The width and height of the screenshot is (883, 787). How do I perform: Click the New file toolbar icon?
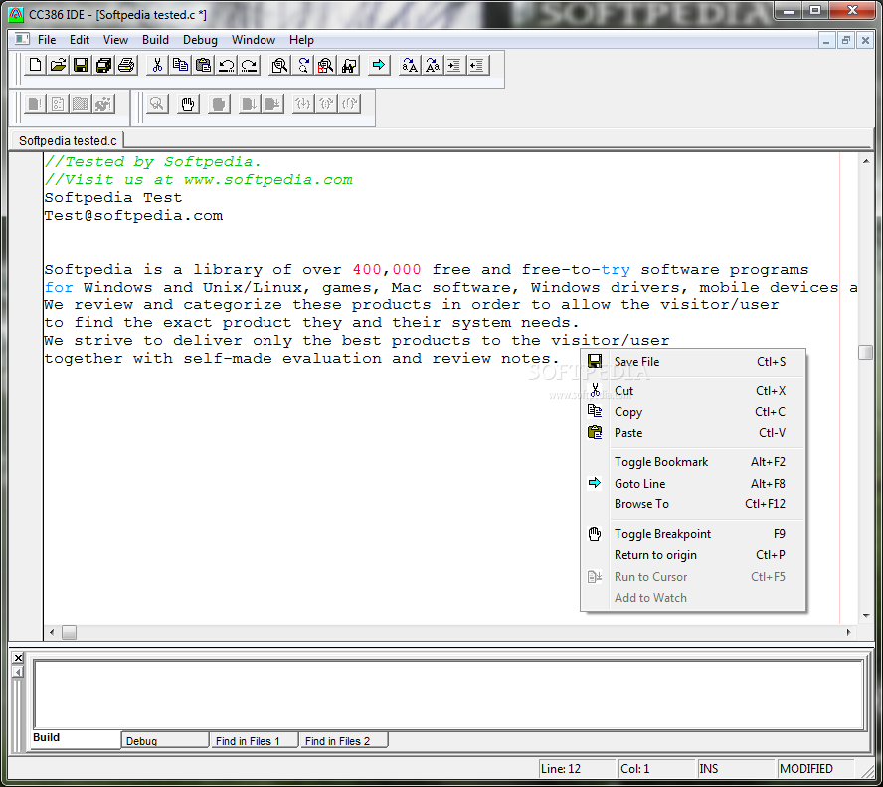coord(35,66)
